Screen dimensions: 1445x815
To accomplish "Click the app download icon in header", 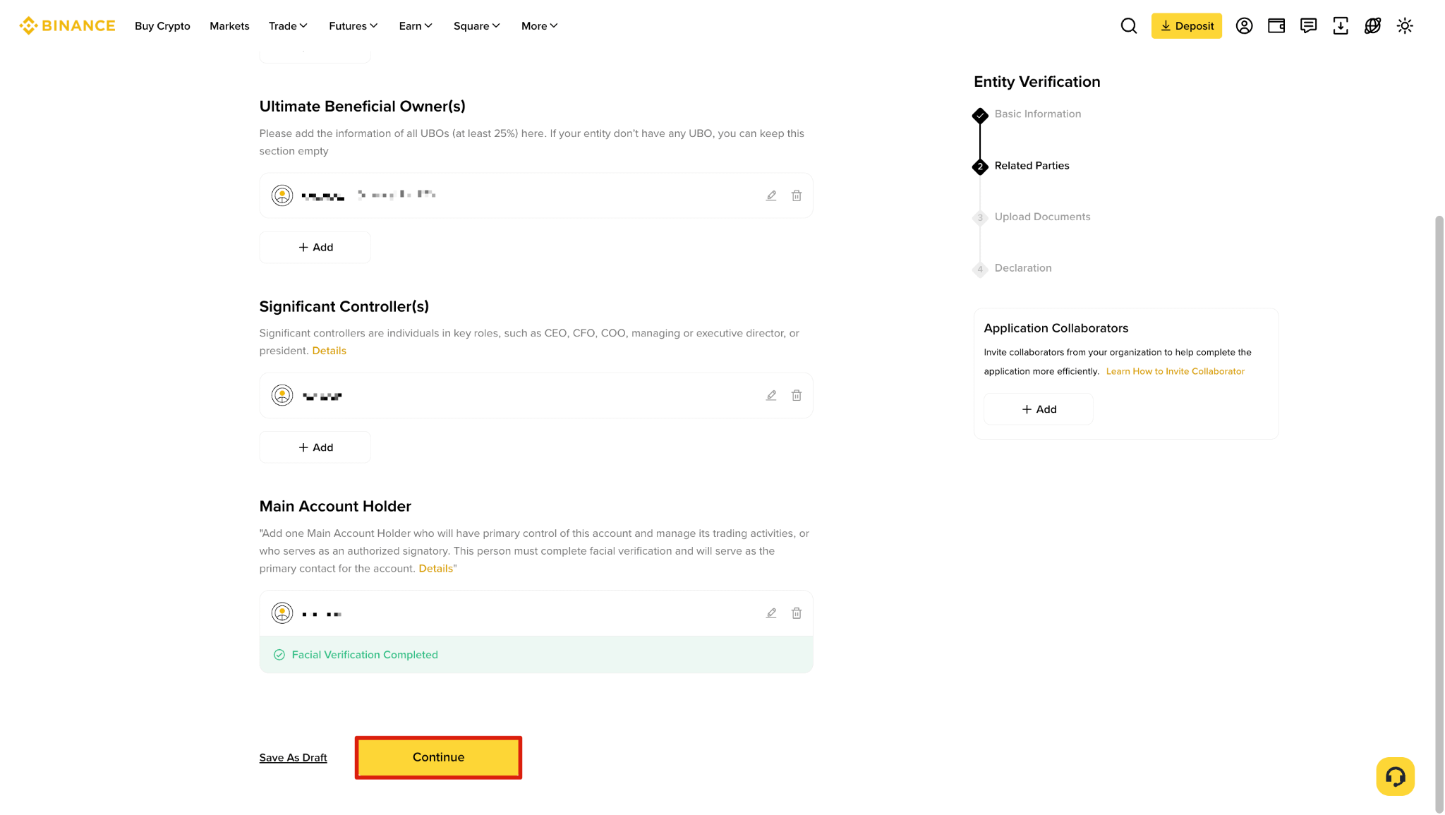I will pos(1340,26).
